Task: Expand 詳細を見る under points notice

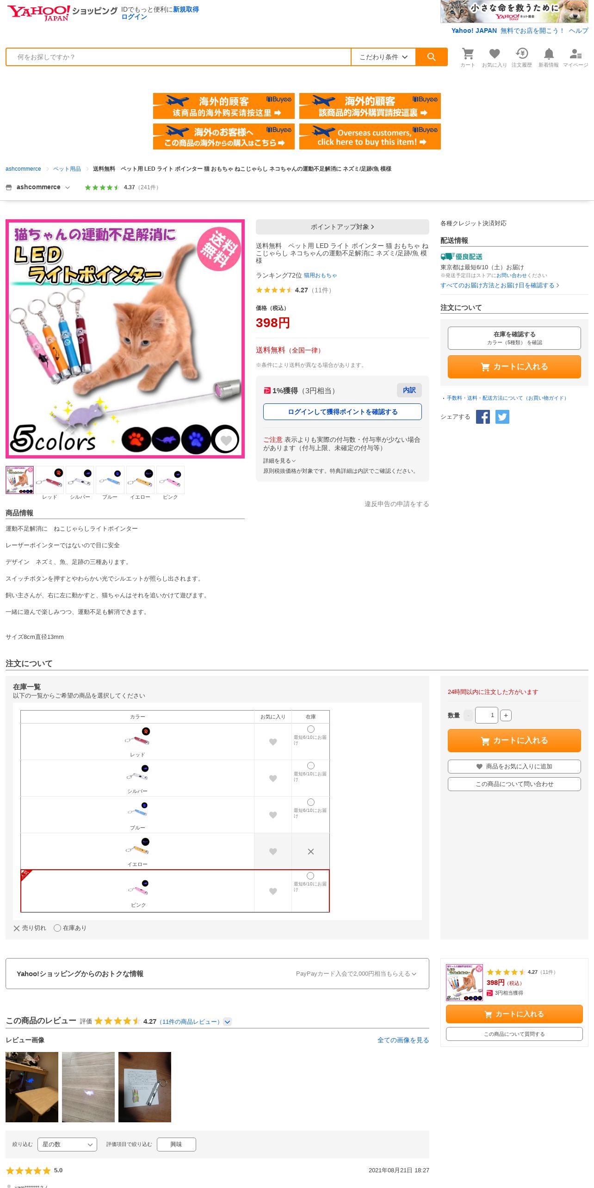Action: click(279, 461)
